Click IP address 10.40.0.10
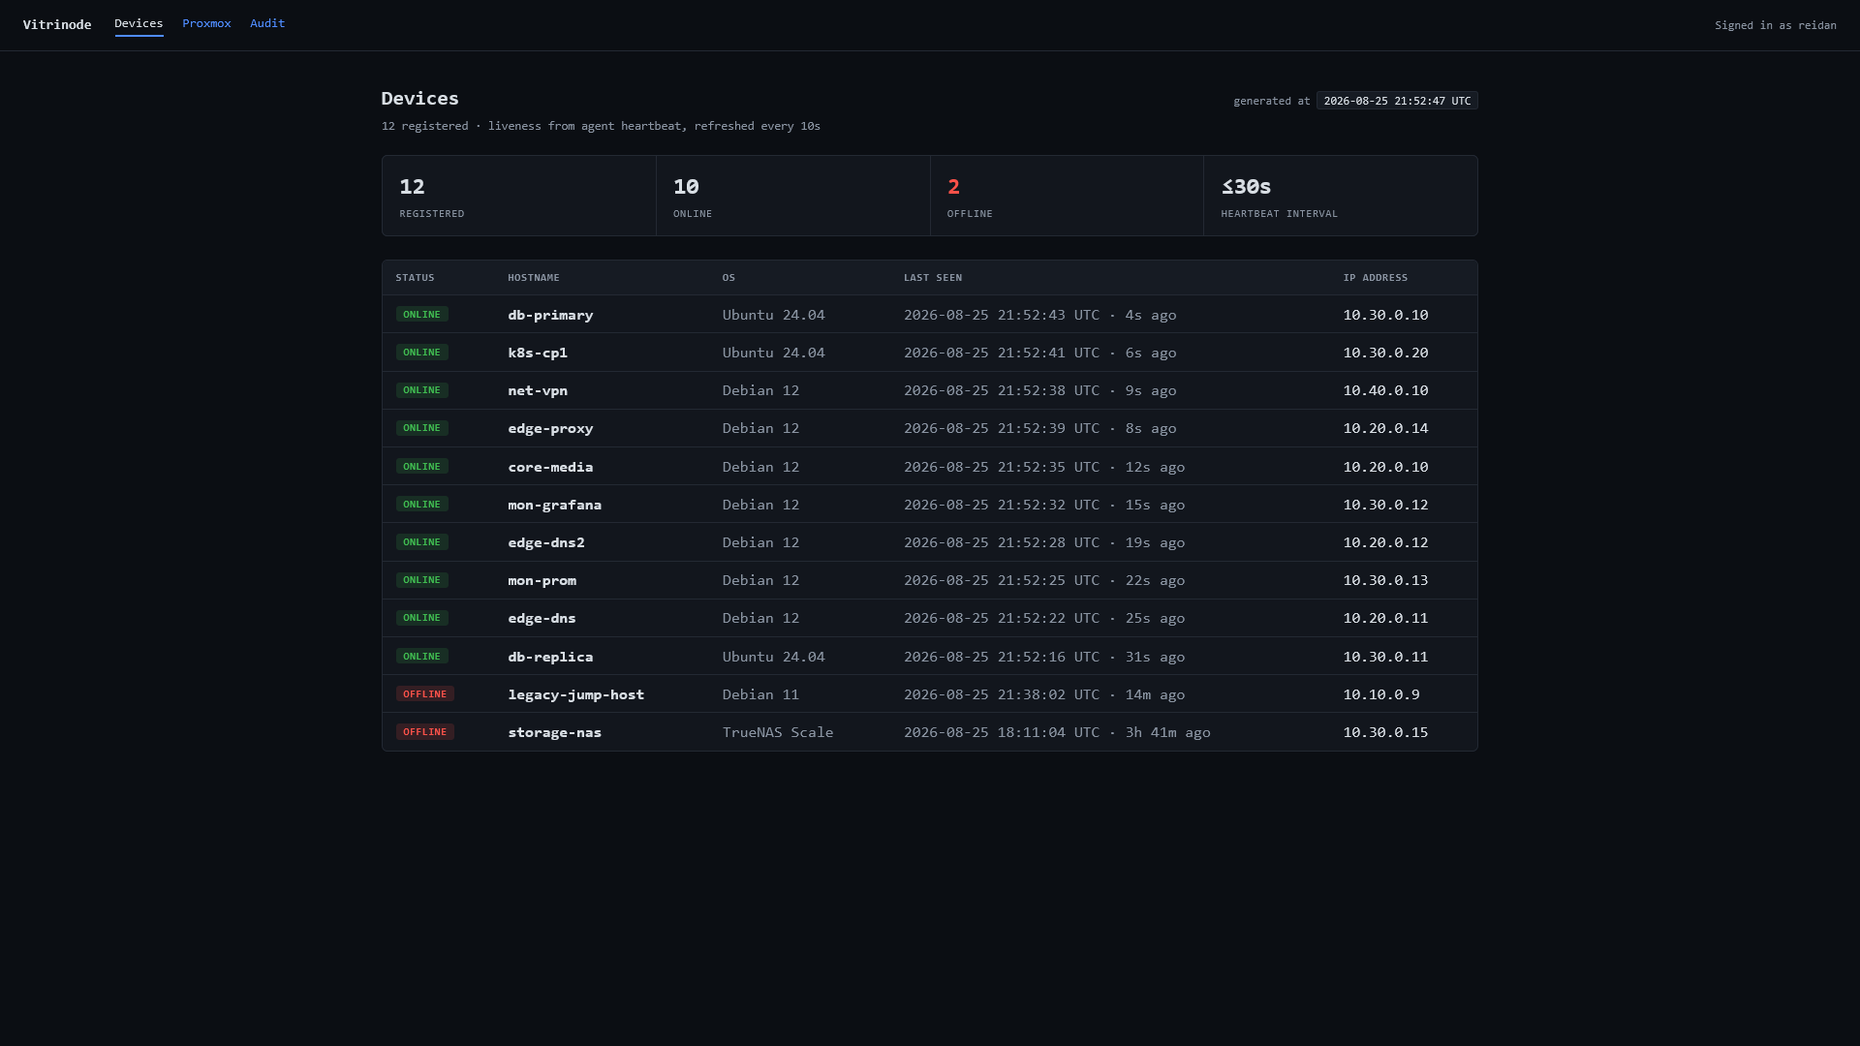Screen dimensions: 1860x1046 coord(1385,390)
